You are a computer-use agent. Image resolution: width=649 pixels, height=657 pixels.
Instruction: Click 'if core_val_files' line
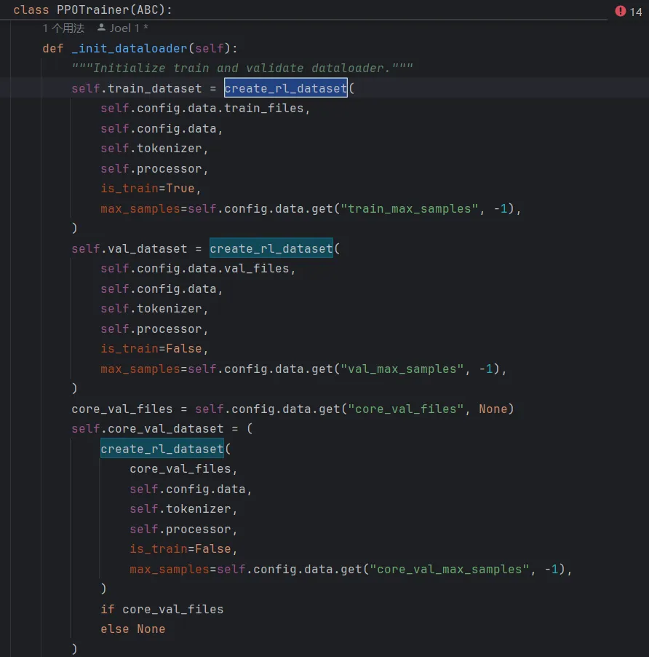(x=162, y=609)
